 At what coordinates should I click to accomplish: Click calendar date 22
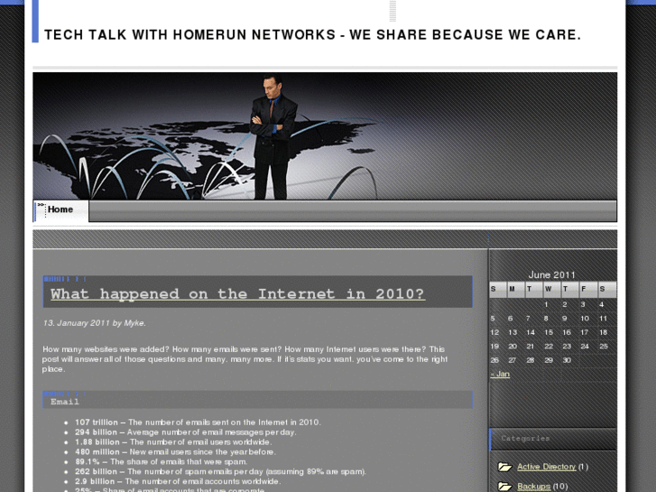[x=549, y=347]
